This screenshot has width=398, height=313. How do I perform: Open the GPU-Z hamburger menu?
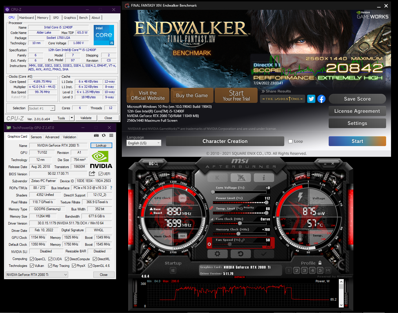point(111,135)
